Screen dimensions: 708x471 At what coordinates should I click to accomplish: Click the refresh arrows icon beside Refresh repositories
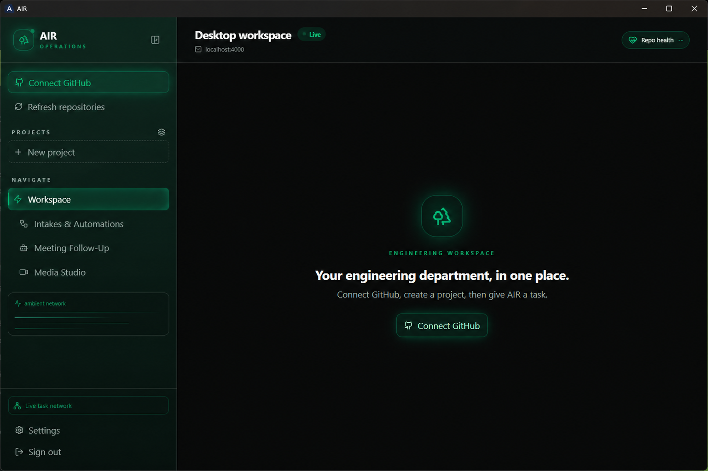(x=18, y=107)
